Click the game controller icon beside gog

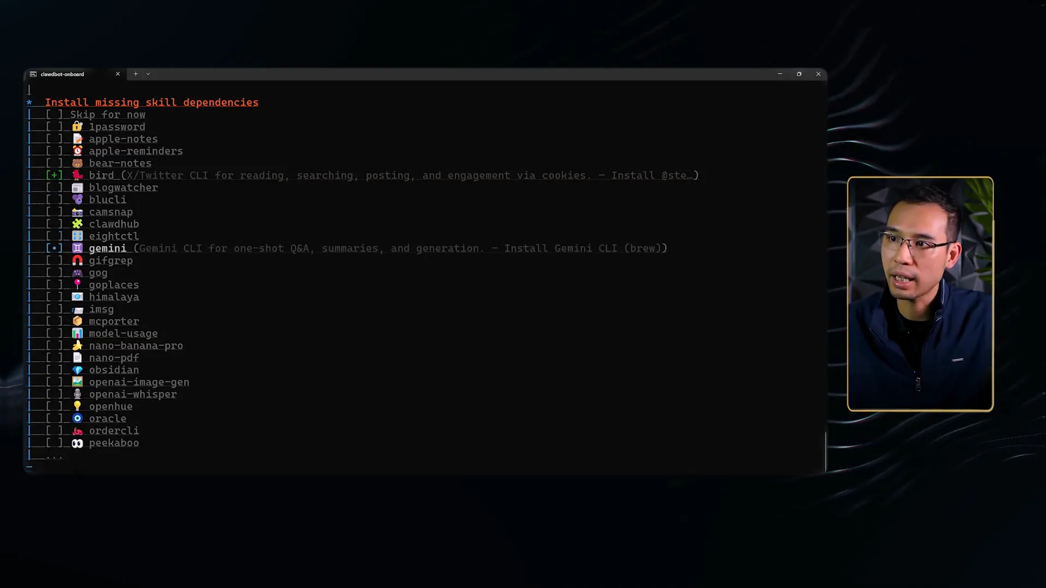click(x=77, y=273)
